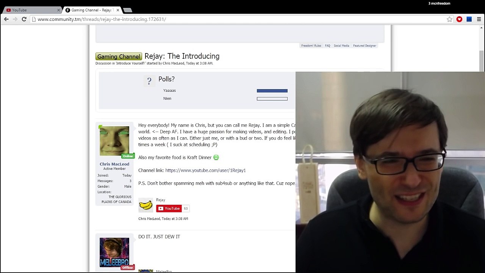
Task: Click the Gaming Channel prefix label
Action: pyautogui.click(x=119, y=56)
